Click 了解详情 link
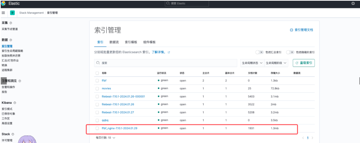Screen dimensions: 360x143 pos(159,52)
